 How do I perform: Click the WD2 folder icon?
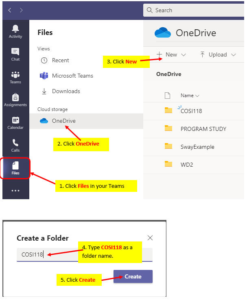coord(168,164)
